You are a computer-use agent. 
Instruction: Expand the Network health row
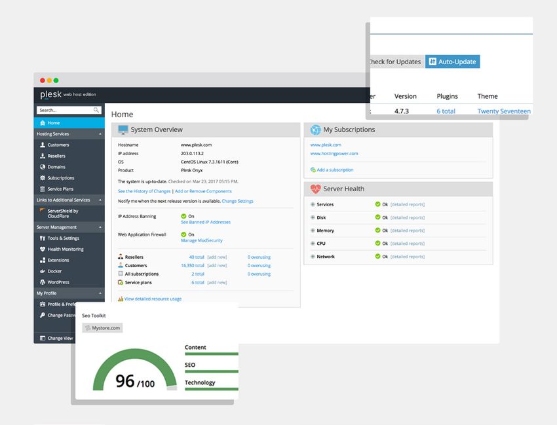[x=313, y=256]
